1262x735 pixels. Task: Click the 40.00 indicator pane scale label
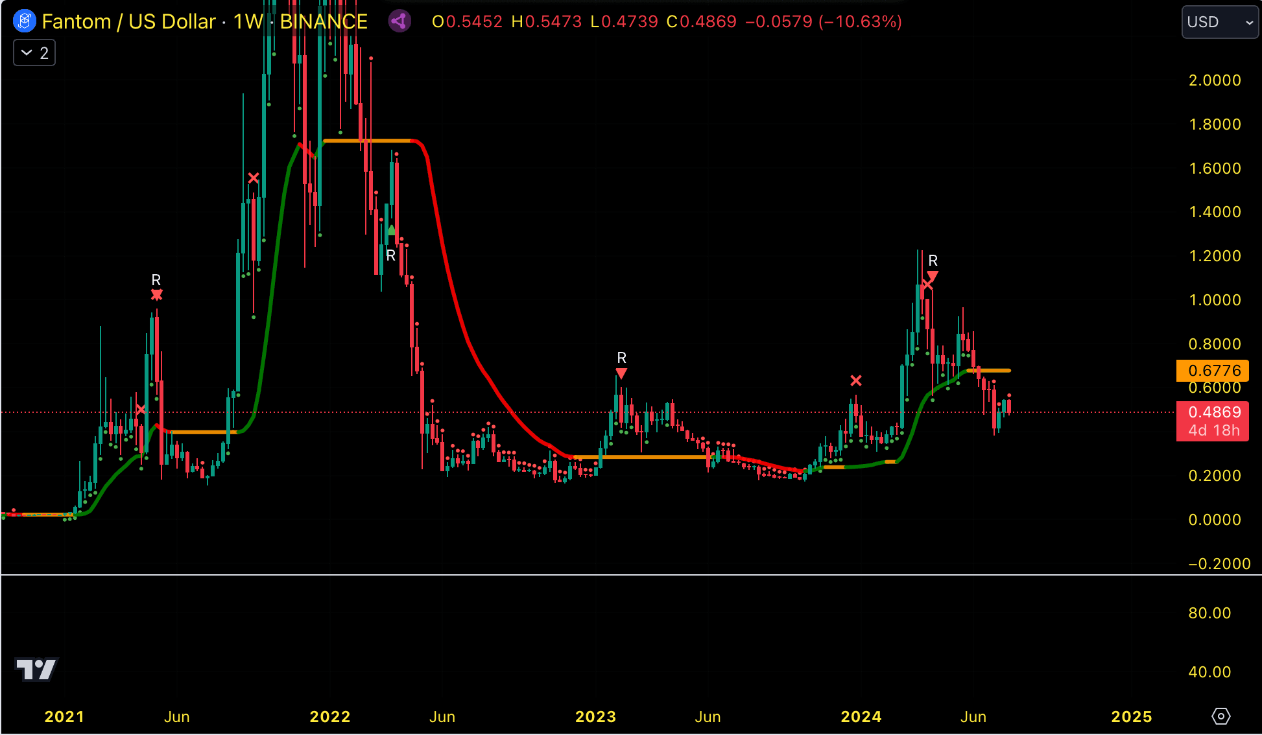pyautogui.click(x=1209, y=672)
